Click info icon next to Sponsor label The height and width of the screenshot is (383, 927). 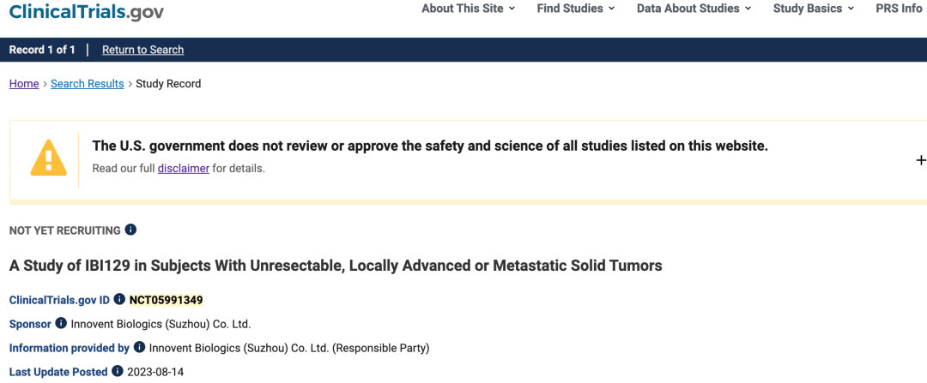point(61,323)
